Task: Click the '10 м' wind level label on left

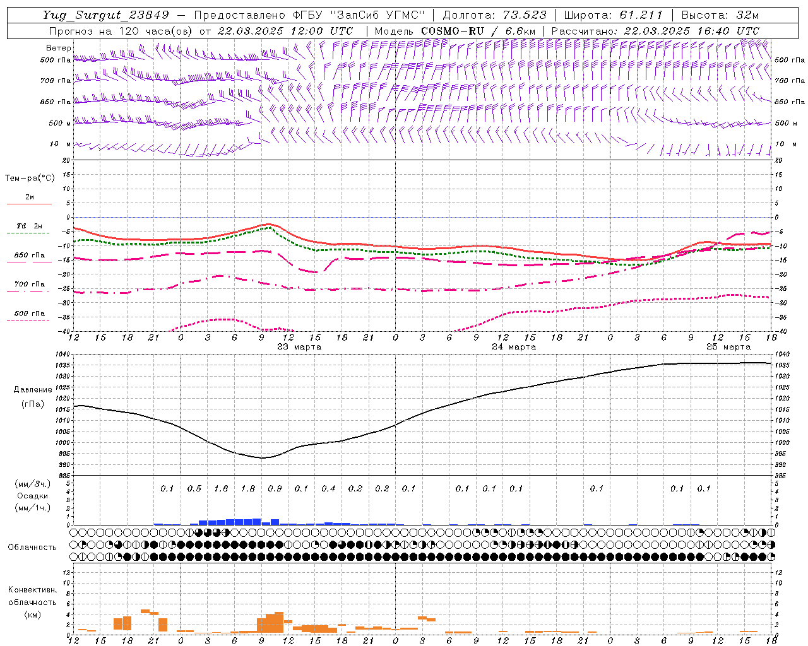Action: [60, 144]
